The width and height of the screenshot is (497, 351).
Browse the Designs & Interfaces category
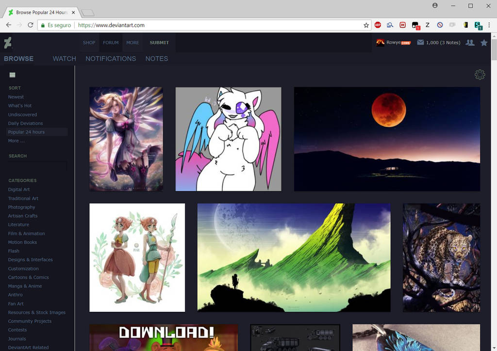[x=31, y=259]
